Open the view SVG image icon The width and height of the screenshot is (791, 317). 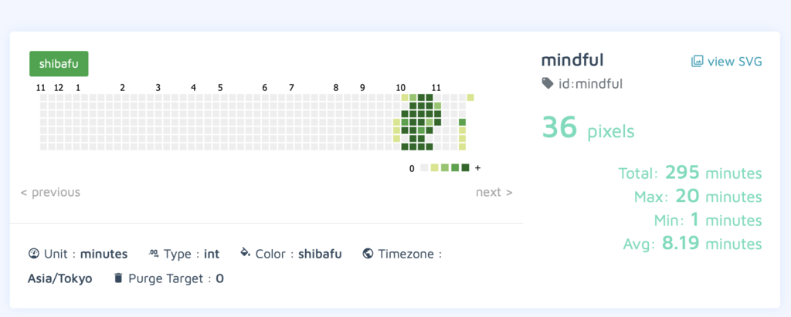(697, 61)
